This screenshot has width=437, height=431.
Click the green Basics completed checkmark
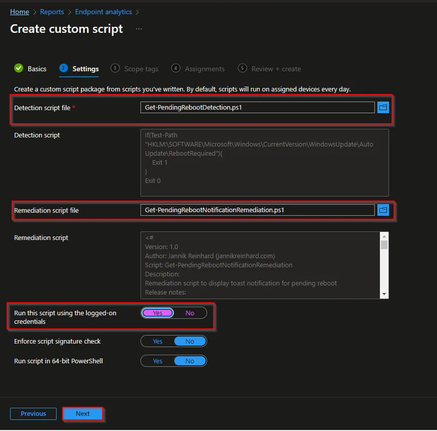point(19,68)
